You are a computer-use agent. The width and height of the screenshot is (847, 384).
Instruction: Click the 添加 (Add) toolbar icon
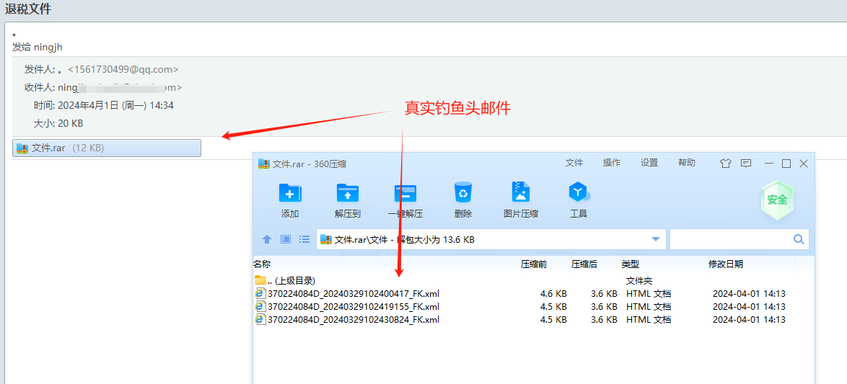coord(290,193)
